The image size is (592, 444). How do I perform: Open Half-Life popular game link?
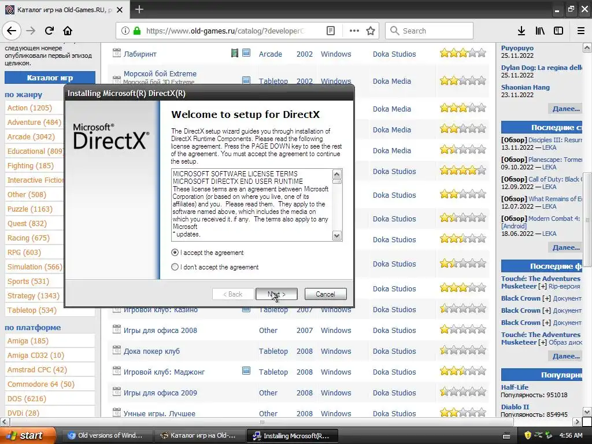click(515, 387)
